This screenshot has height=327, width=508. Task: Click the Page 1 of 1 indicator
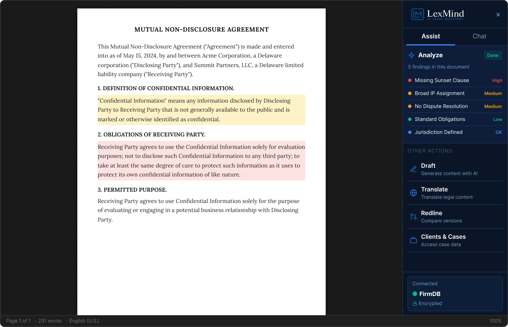(x=18, y=321)
